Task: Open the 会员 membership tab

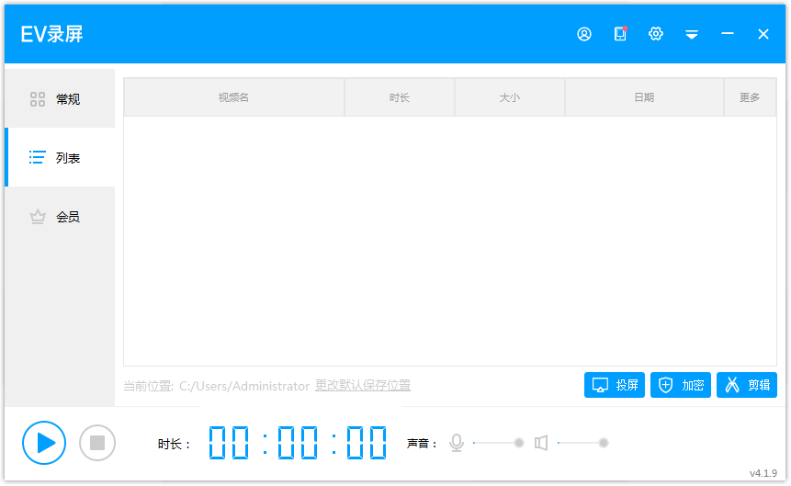Action: click(x=60, y=217)
